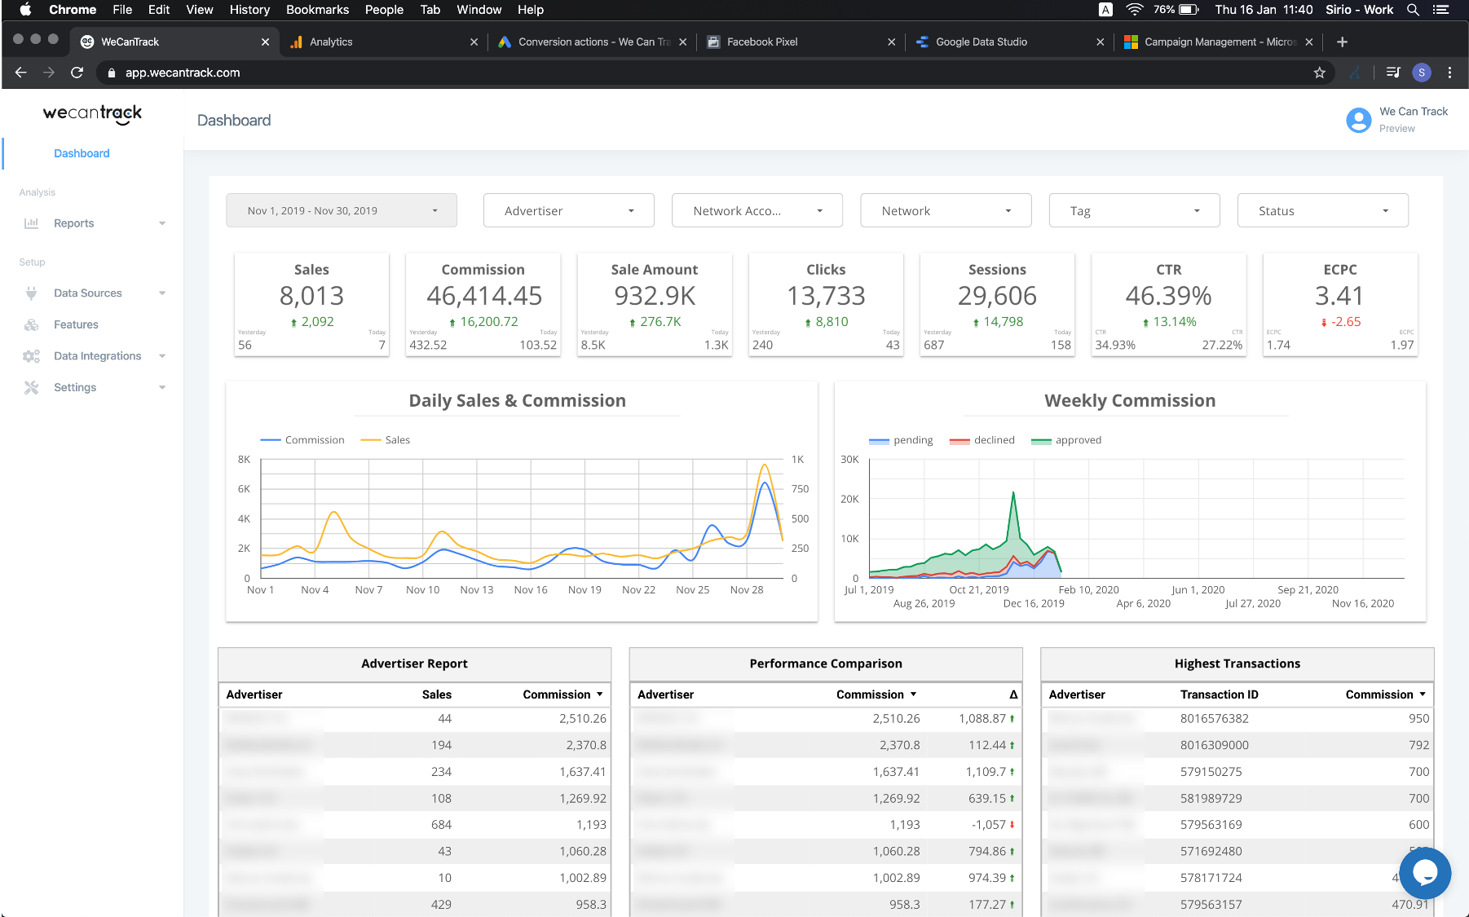The height and width of the screenshot is (917, 1469).
Task: Click the Data Sources plug icon
Action: tap(32, 293)
